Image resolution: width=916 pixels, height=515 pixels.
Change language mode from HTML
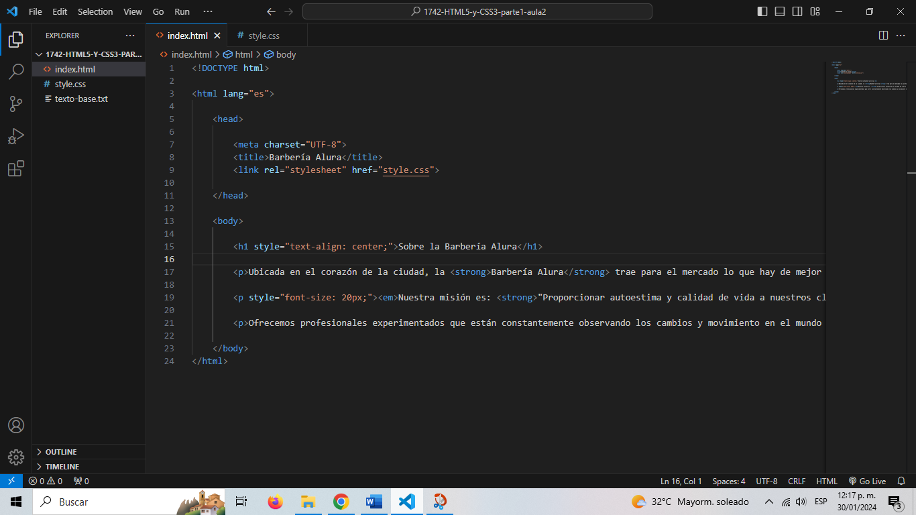827,481
